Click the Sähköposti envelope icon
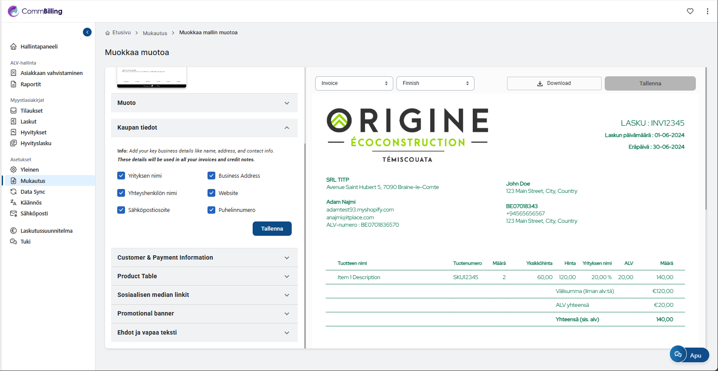 13,214
